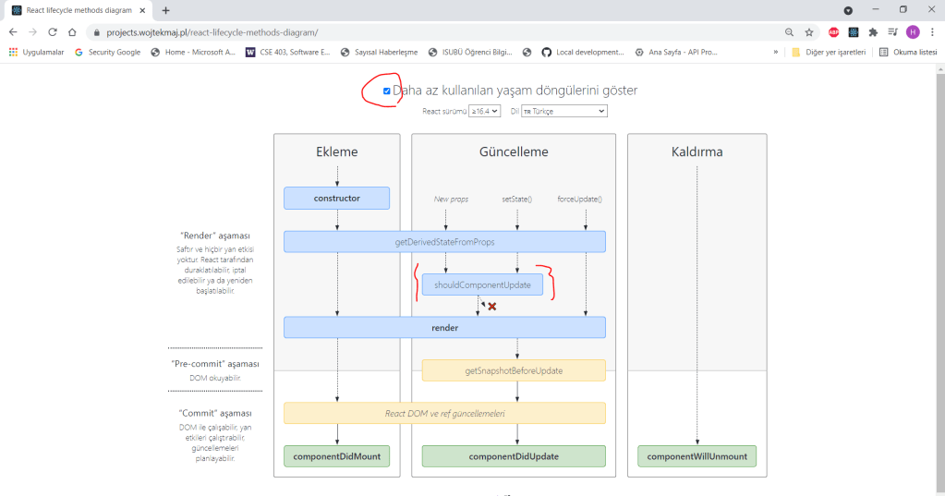Open the componentDidMount method link

click(336, 456)
